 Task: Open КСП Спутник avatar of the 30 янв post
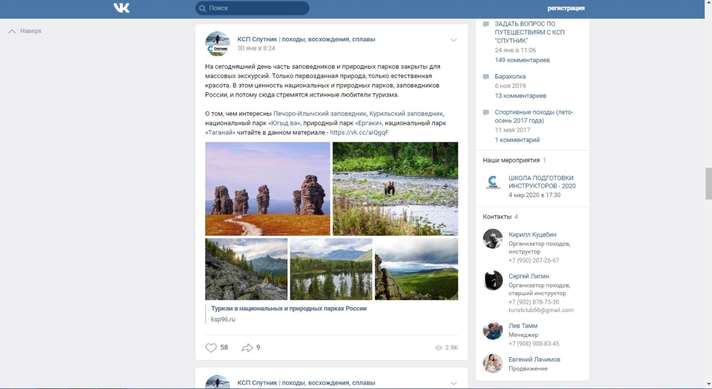click(217, 44)
